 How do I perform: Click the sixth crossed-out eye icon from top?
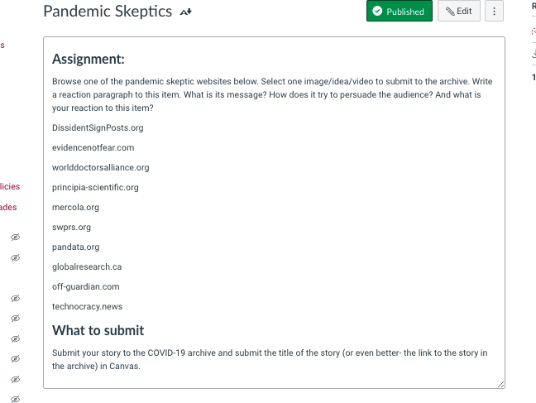tap(15, 359)
